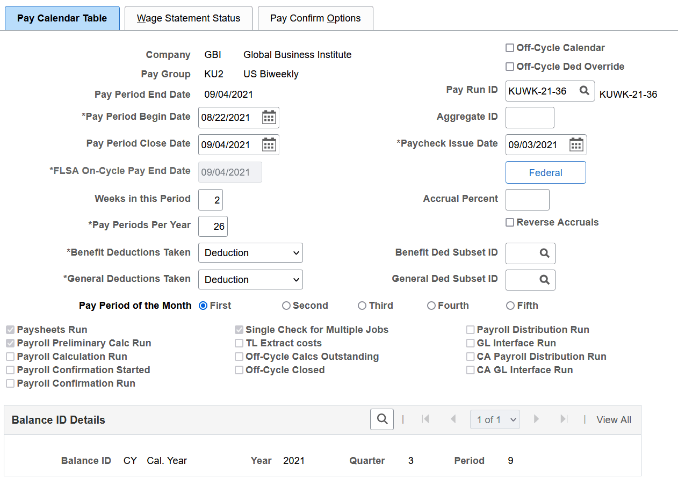Open the General Deductions Taken dropdown
The image size is (678, 479).
point(250,279)
